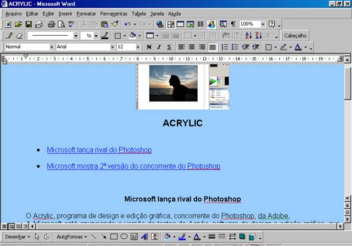Toggle numbered list formatting

click(225, 47)
